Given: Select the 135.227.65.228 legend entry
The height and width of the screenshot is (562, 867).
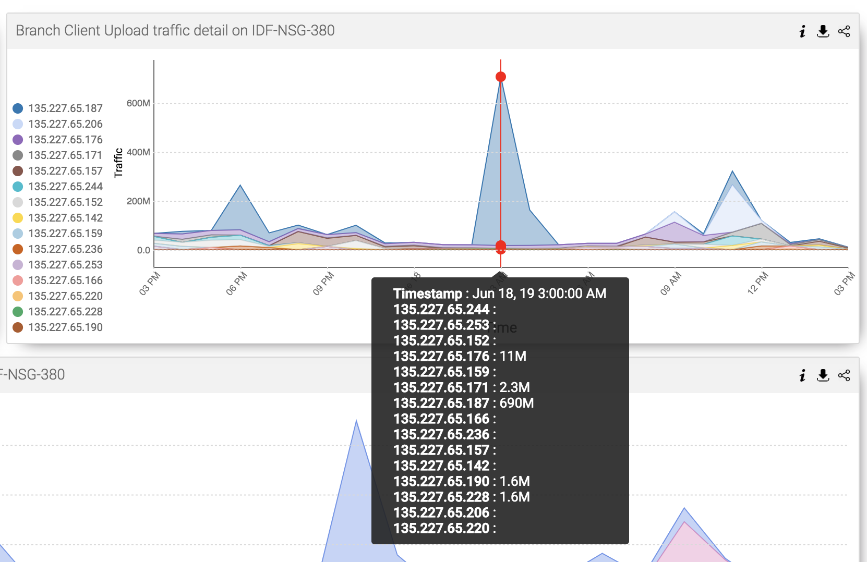Looking at the screenshot, I should (65, 311).
